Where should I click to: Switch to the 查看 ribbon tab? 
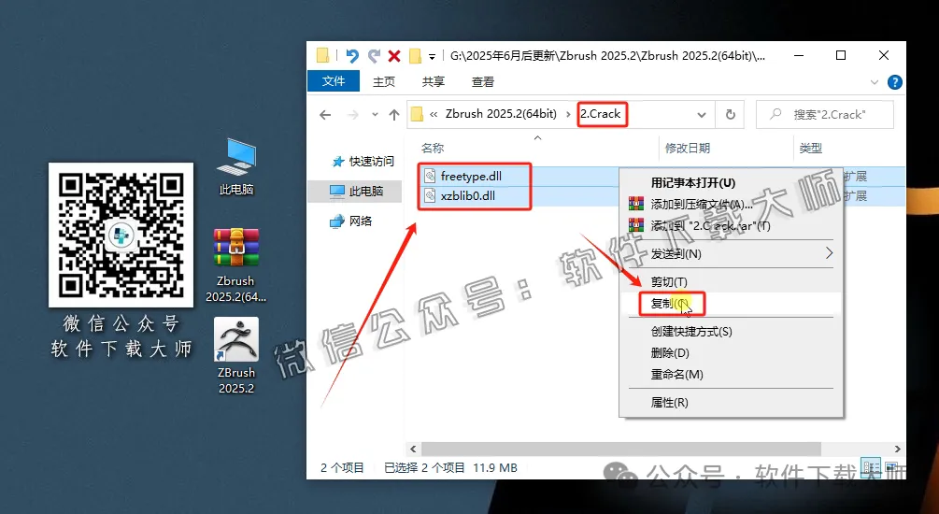(x=483, y=82)
